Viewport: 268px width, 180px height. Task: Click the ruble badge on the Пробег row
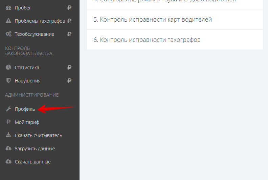[69, 8]
